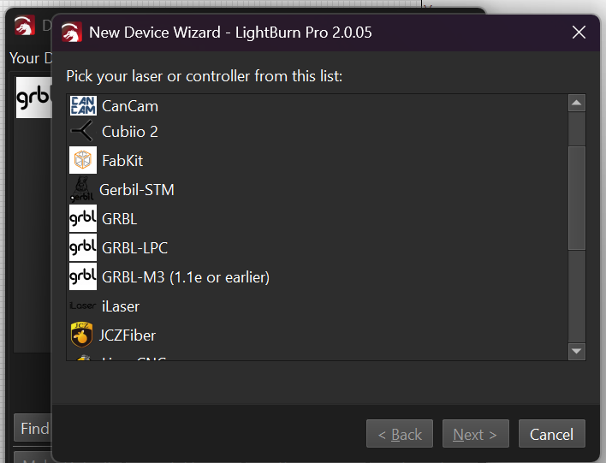606x463 pixels.
Task: Click the LightBurn logo in title bar
Action: click(x=72, y=33)
